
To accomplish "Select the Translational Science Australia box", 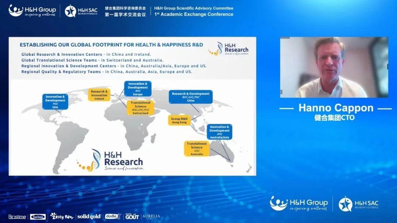I will (197, 148).
